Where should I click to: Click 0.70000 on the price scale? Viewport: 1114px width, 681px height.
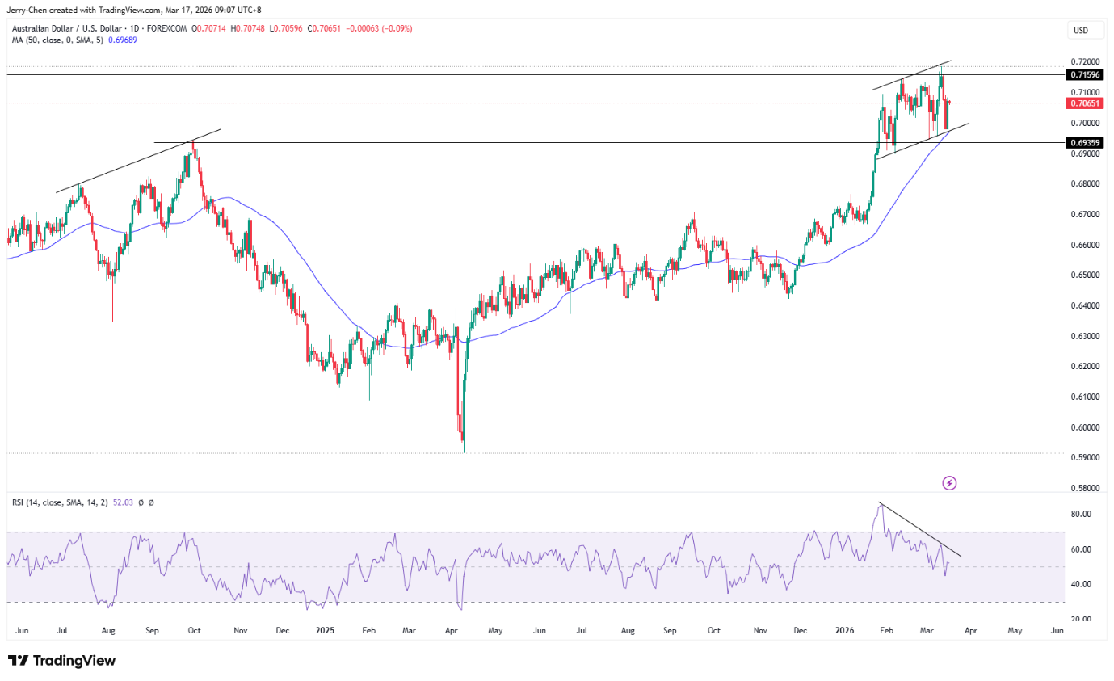tap(1084, 123)
